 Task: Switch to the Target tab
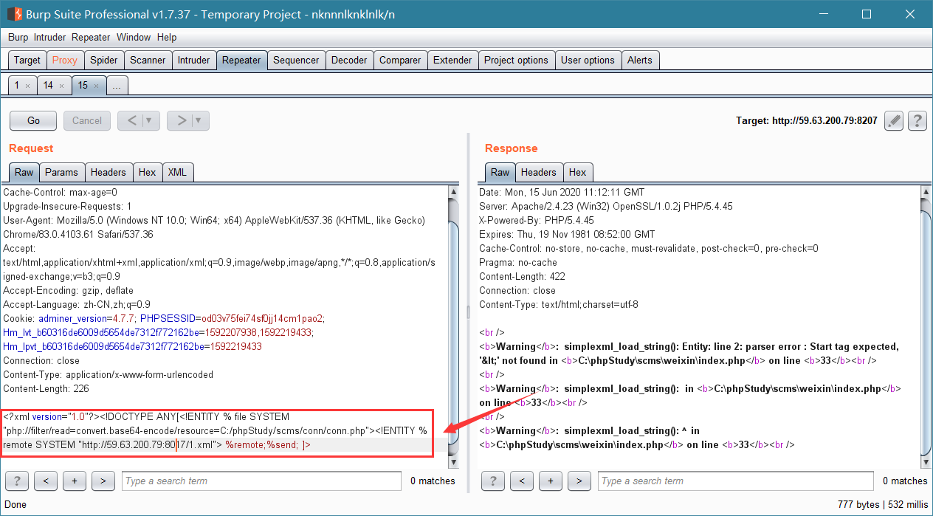coord(27,60)
